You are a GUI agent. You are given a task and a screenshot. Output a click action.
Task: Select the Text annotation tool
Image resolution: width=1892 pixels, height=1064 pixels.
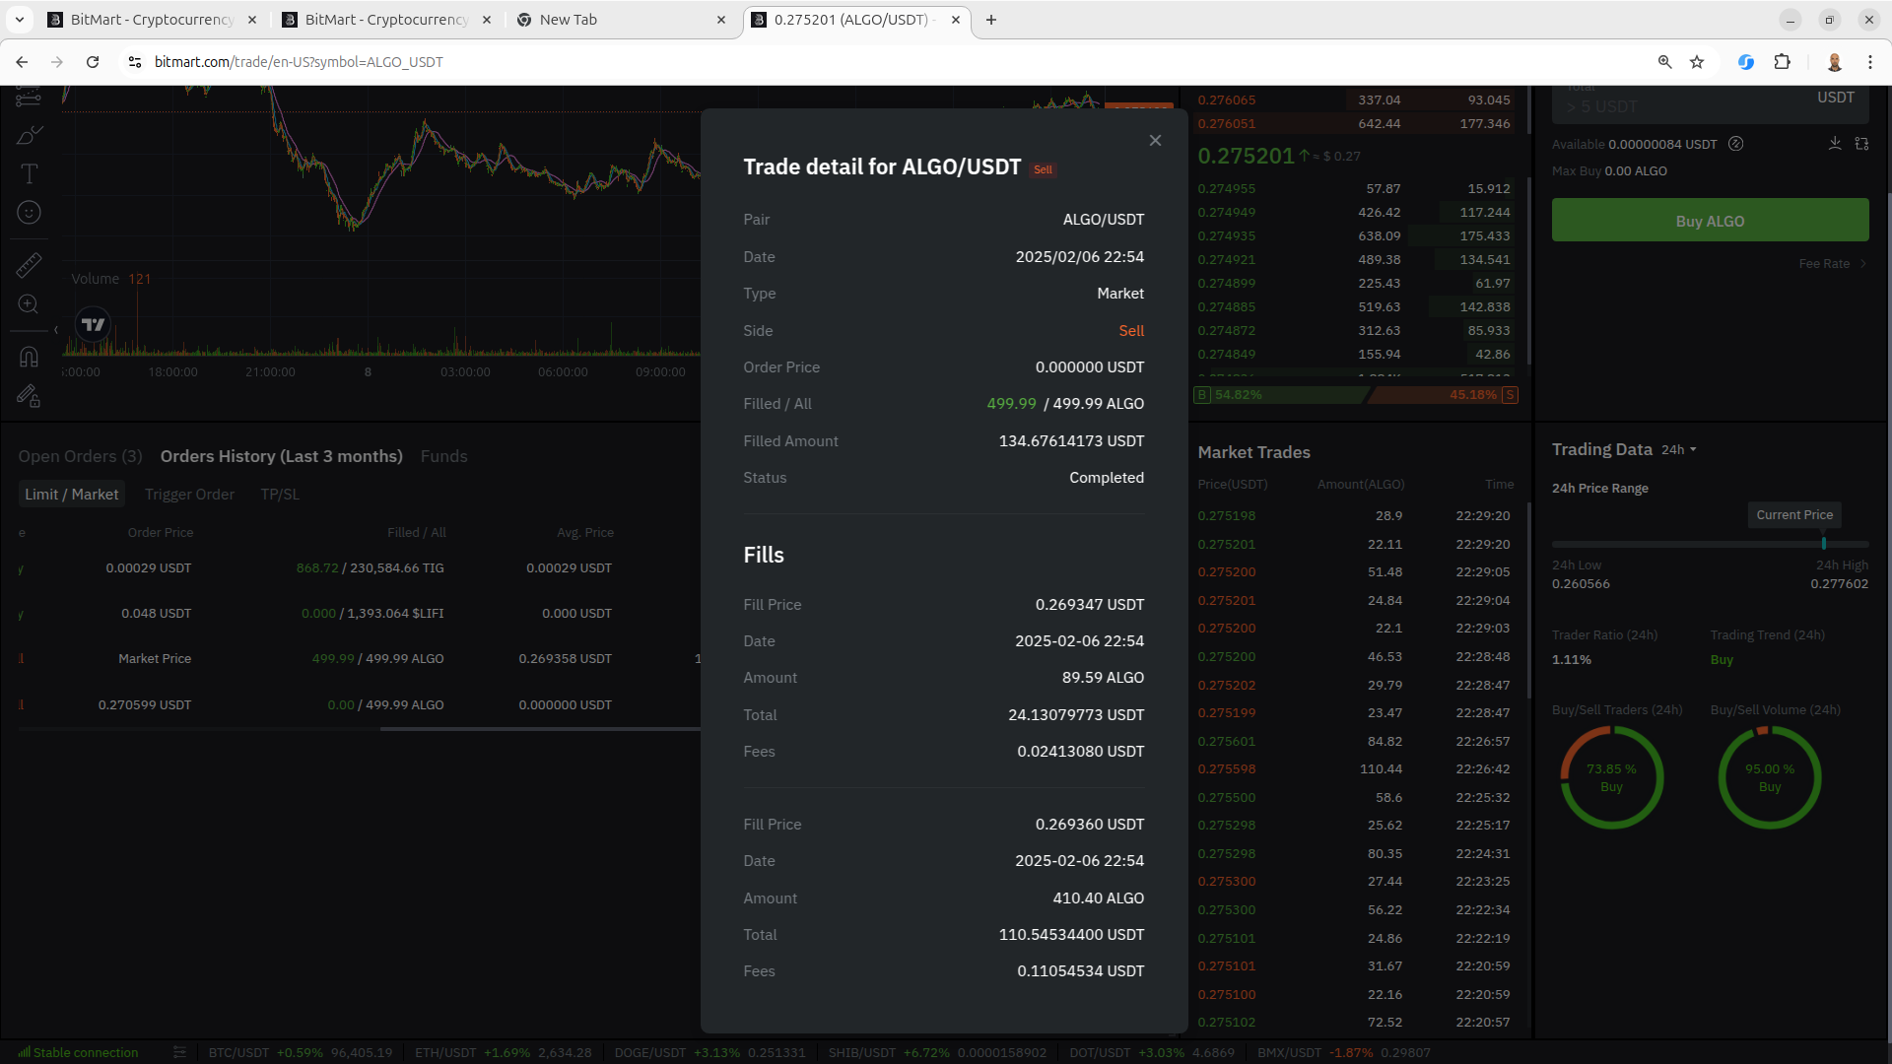pos(29,174)
